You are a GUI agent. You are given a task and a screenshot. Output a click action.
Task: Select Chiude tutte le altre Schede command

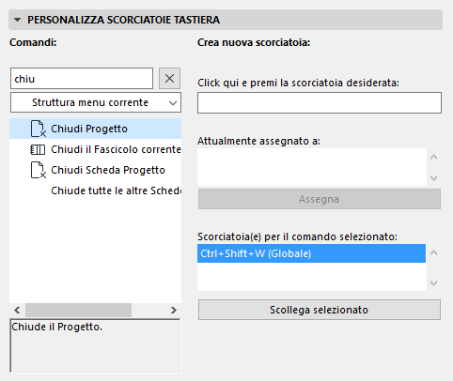tap(95, 190)
